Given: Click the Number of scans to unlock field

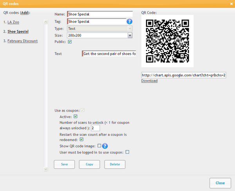Looking at the screenshot, I should 96,128.
